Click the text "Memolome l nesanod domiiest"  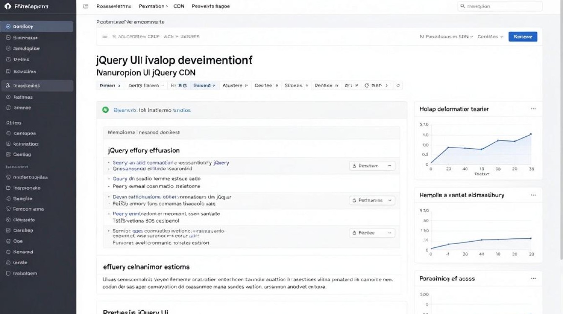(144, 132)
